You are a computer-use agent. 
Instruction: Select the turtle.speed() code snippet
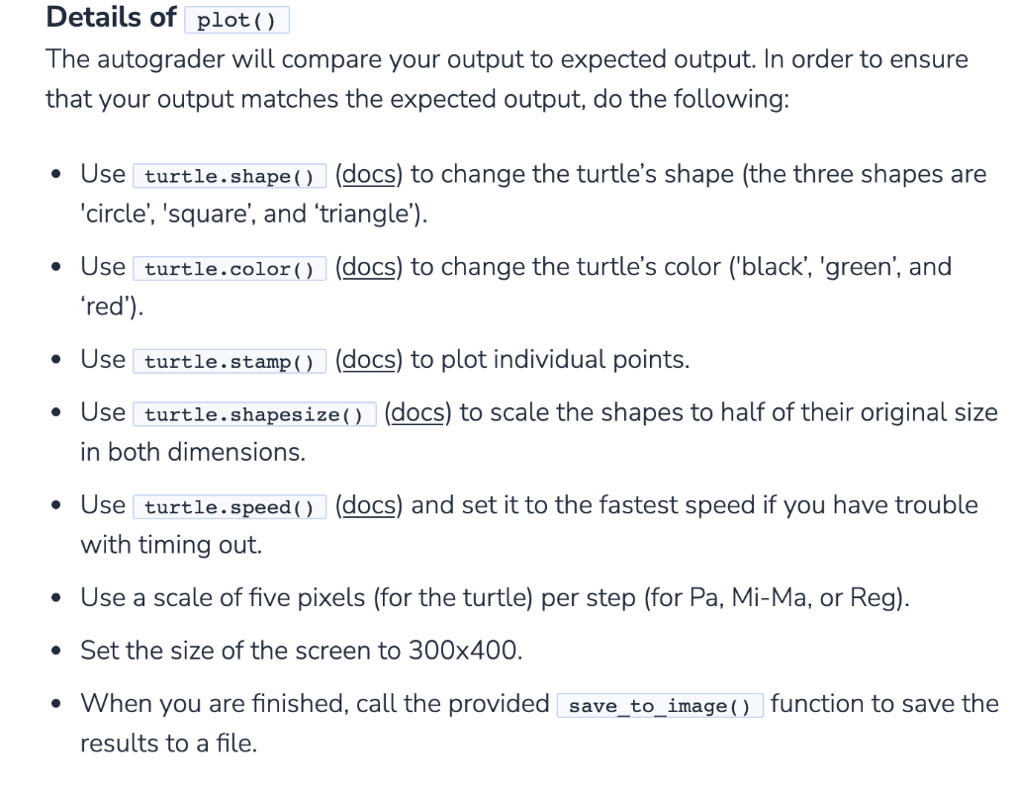230,506
